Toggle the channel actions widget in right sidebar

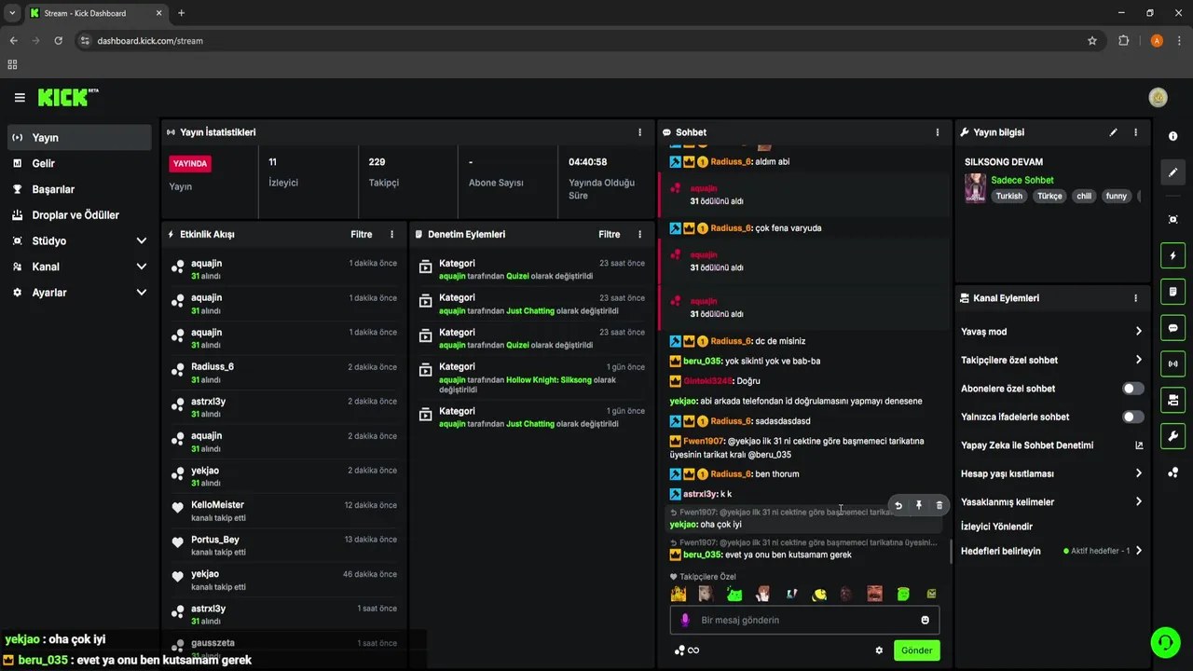pos(1172,400)
